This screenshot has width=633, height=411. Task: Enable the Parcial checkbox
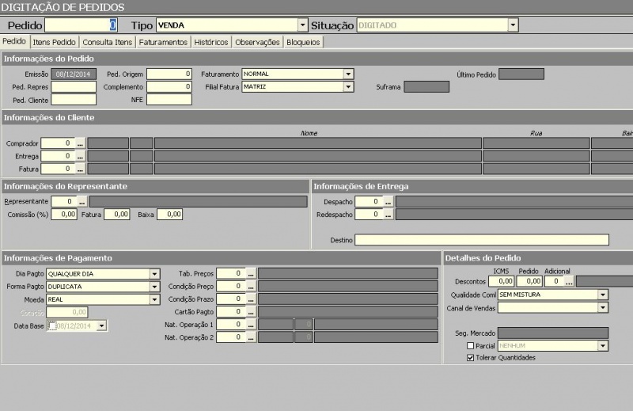coord(471,346)
